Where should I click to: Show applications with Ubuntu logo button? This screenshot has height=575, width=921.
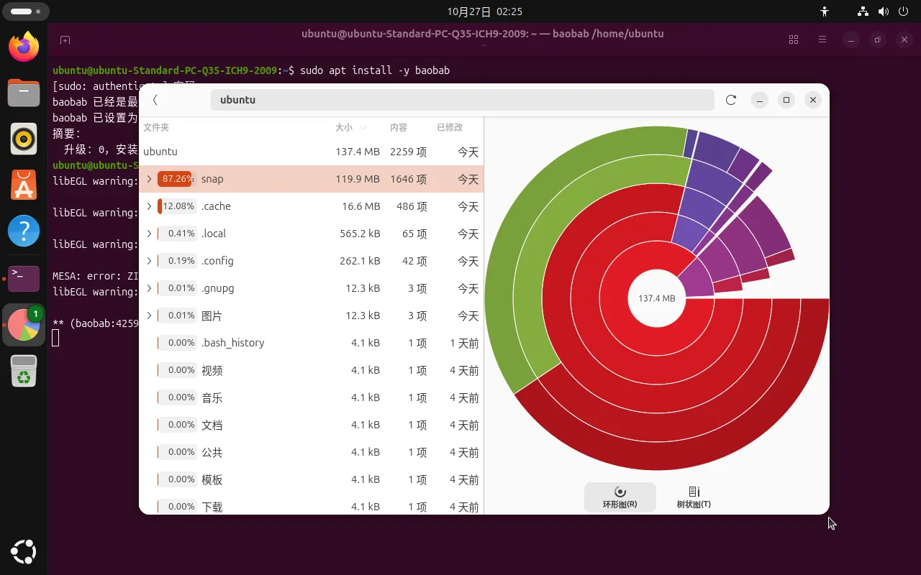click(24, 551)
